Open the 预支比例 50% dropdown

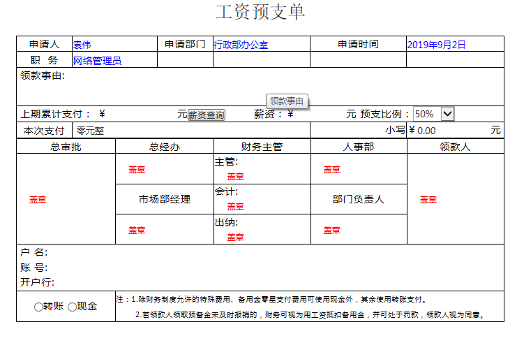tap(434, 114)
